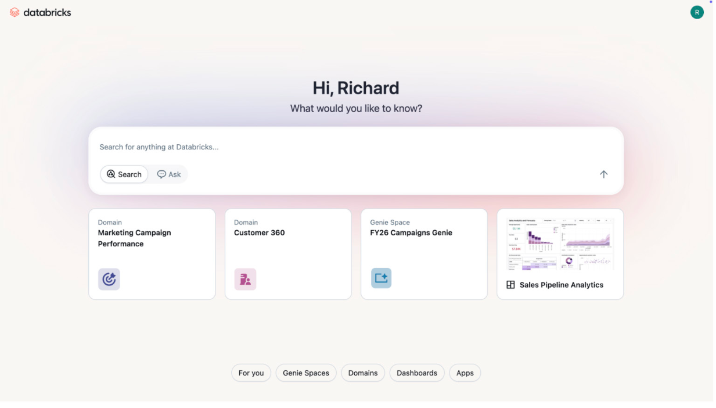Open the Richard user avatar menu
Viewport: 716px width, 408px height.
coord(697,12)
